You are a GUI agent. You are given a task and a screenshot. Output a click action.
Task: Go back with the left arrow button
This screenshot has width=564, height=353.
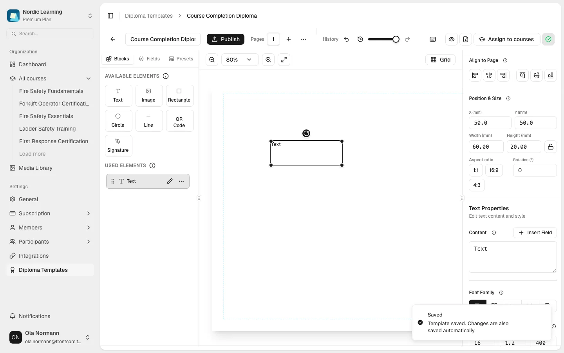click(x=113, y=39)
